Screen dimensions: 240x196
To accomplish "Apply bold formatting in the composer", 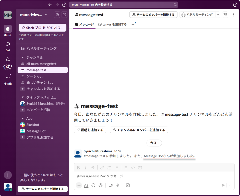I will [x=78, y=168].
